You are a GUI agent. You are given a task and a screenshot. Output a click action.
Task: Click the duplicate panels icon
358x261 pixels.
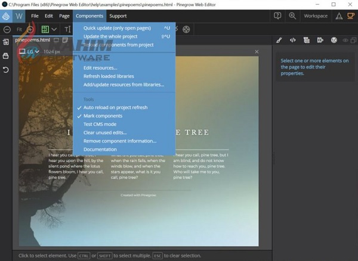(x=353, y=41)
